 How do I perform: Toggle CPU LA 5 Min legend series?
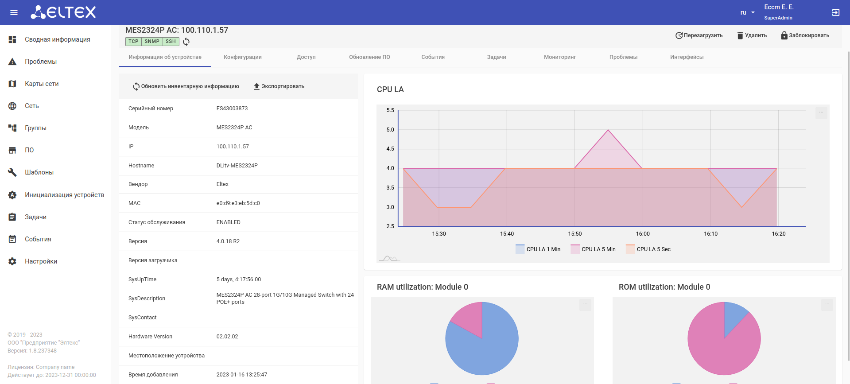click(x=594, y=249)
